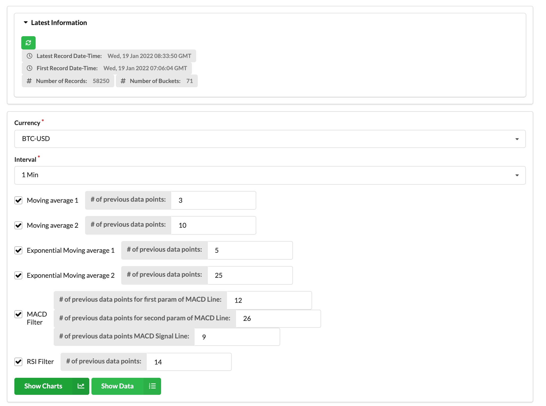The image size is (546, 406).
Task: Click the RSI Filter data points input
Action: tap(189, 362)
